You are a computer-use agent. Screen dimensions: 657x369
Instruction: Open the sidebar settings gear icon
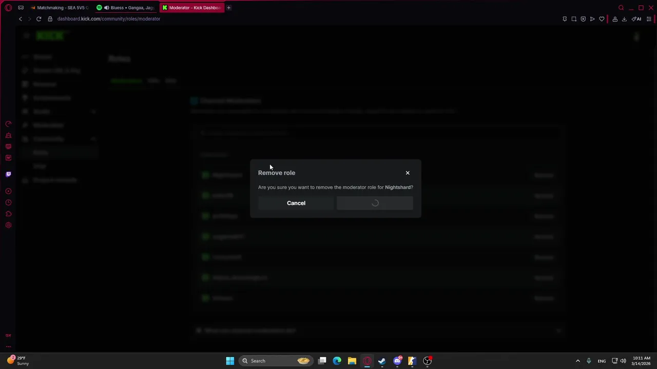(8, 225)
